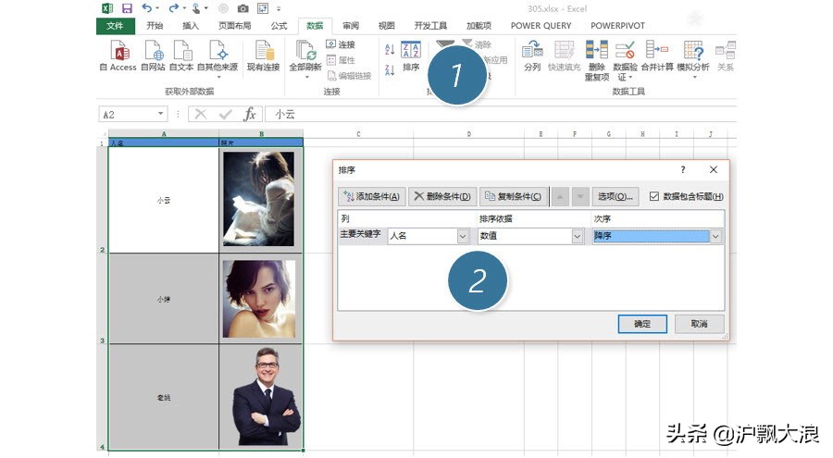Image resolution: width=833 pixels, height=458 pixels.
Task: Cancel sort with 取消 button
Action: point(699,324)
